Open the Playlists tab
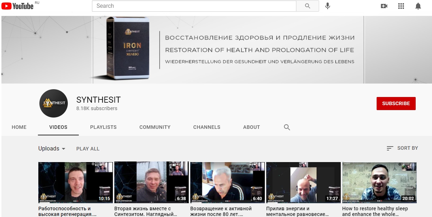 tap(103, 127)
